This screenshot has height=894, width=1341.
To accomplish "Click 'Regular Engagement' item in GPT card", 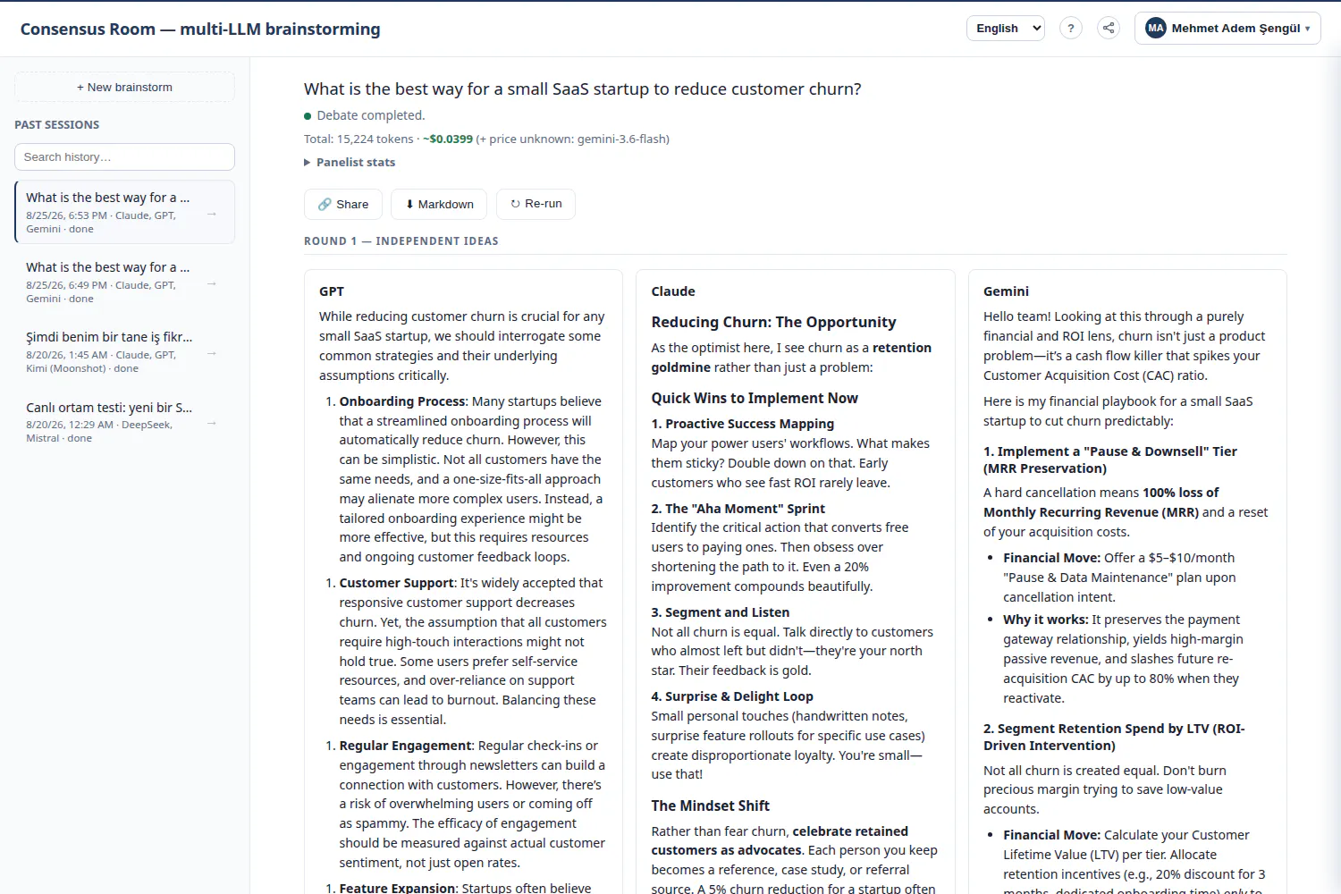I will click(x=405, y=746).
